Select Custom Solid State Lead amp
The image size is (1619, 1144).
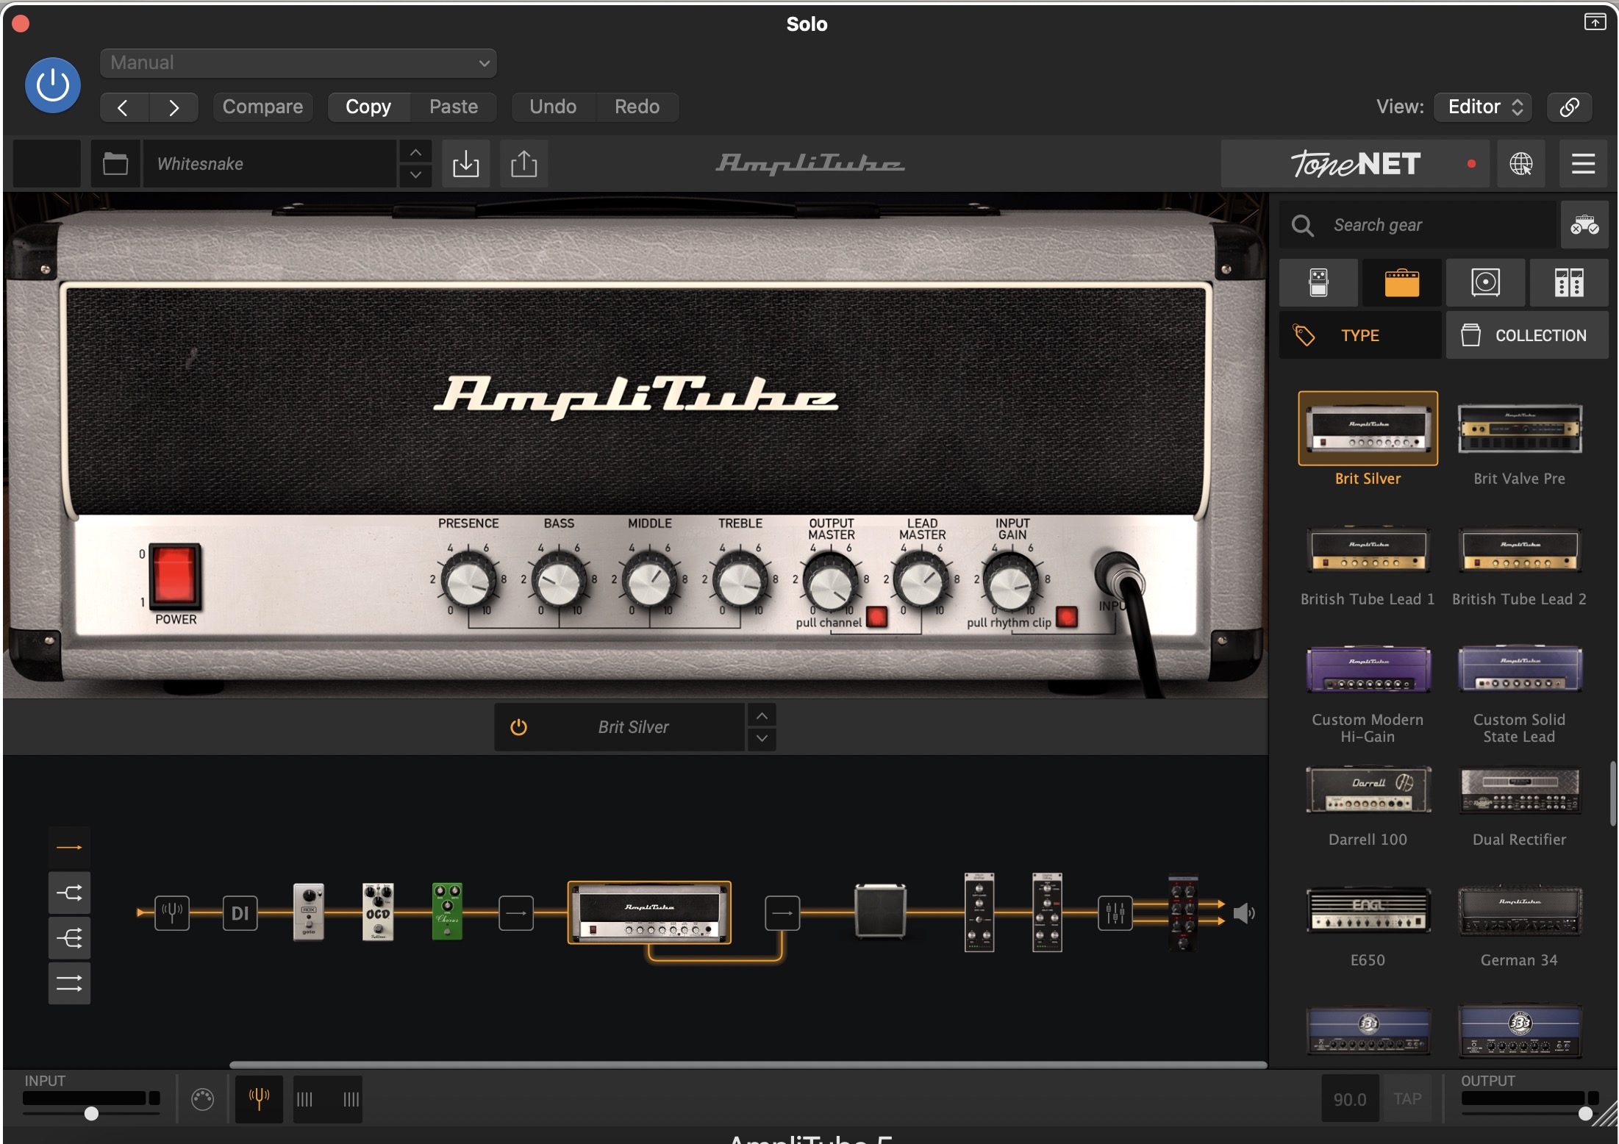pos(1519,670)
